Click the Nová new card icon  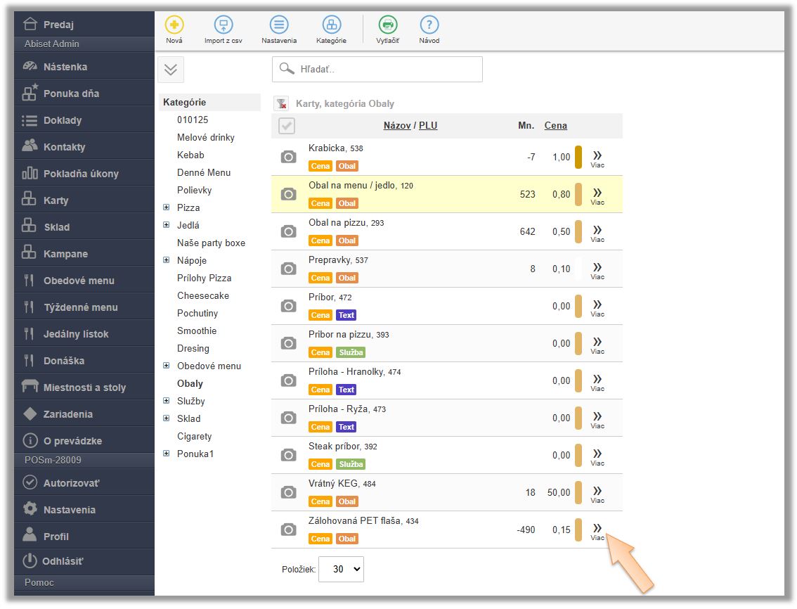point(174,25)
